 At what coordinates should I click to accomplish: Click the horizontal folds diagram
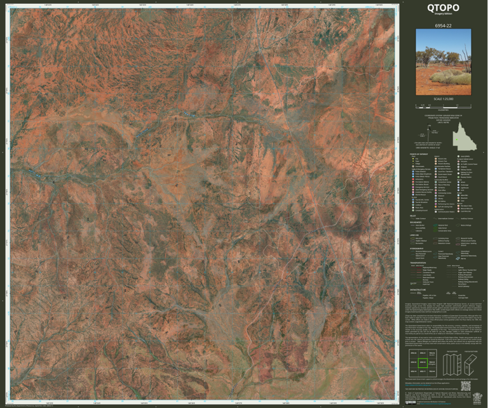471,365
